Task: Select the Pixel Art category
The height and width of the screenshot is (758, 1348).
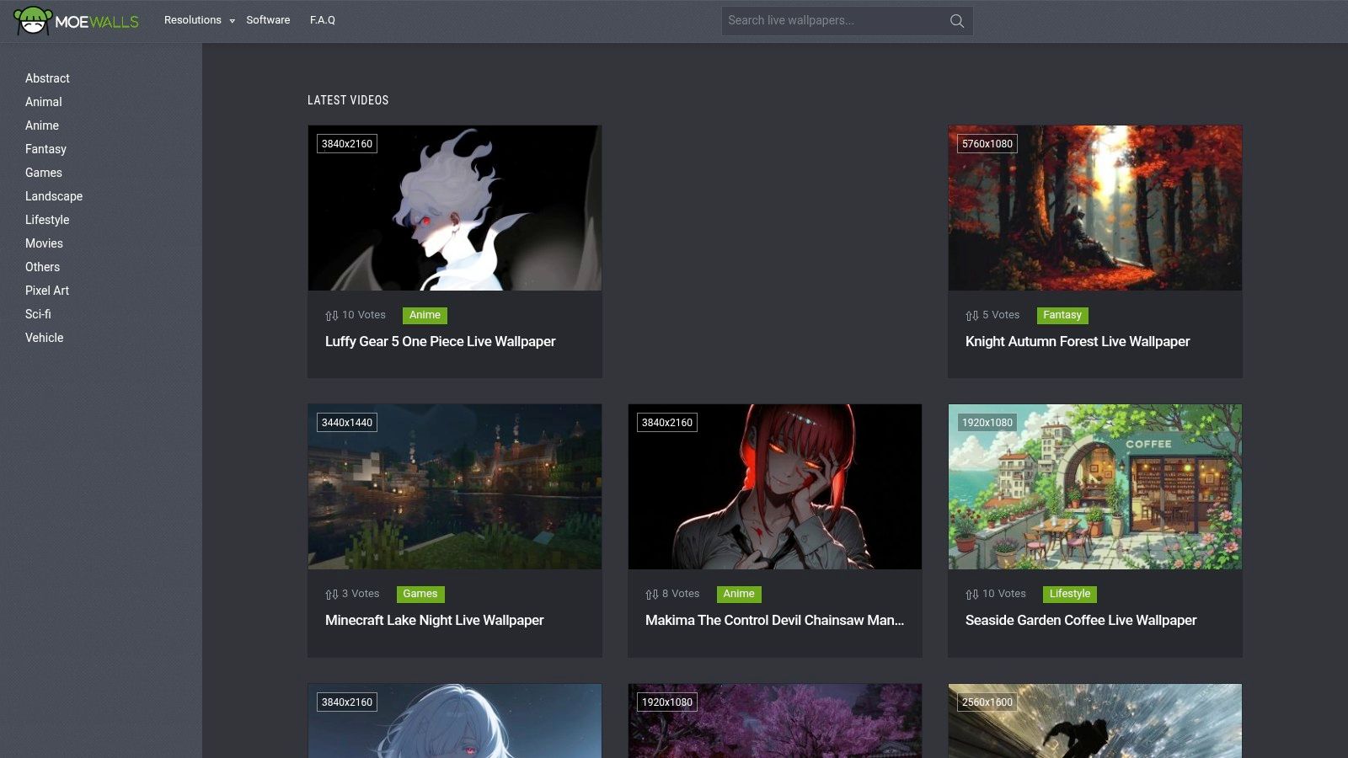Action: tap(47, 291)
